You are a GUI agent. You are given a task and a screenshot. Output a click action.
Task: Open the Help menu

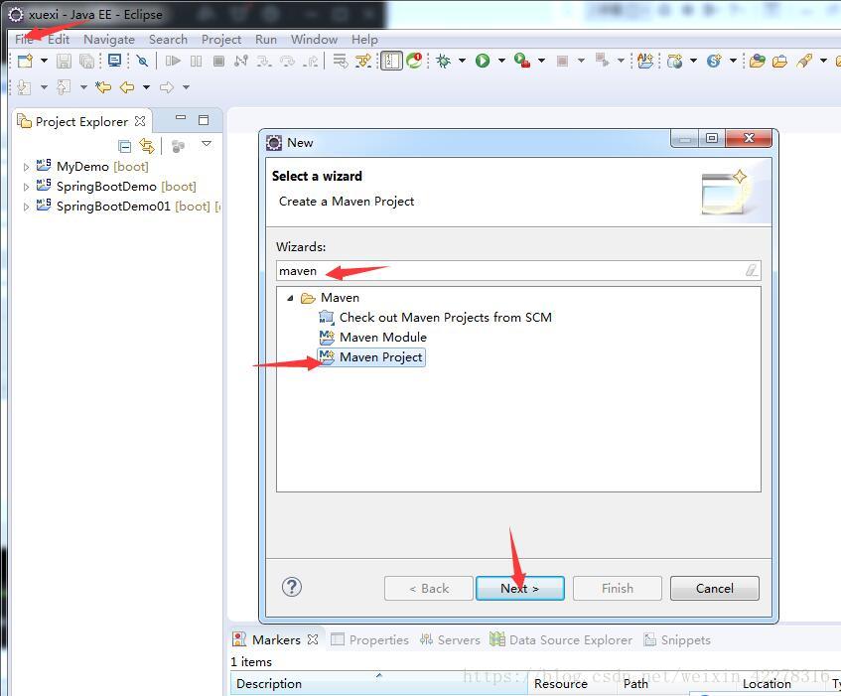pyautogui.click(x=364, y=39)
